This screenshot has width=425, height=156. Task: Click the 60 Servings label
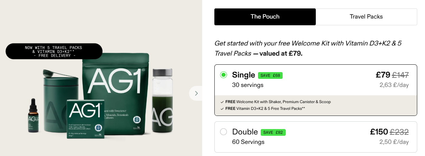248,142
